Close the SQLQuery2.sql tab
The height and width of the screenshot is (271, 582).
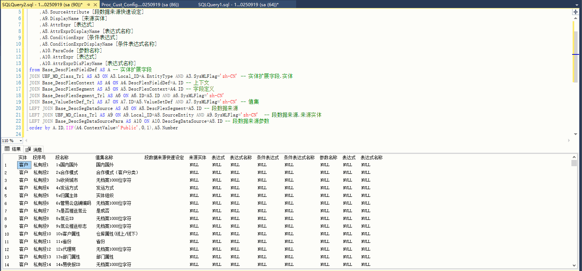(95, 5)
